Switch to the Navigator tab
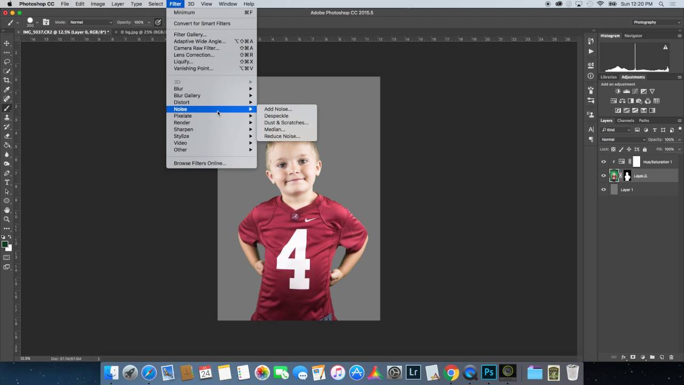Screen dimensions: 684x385 click(633, 36)
